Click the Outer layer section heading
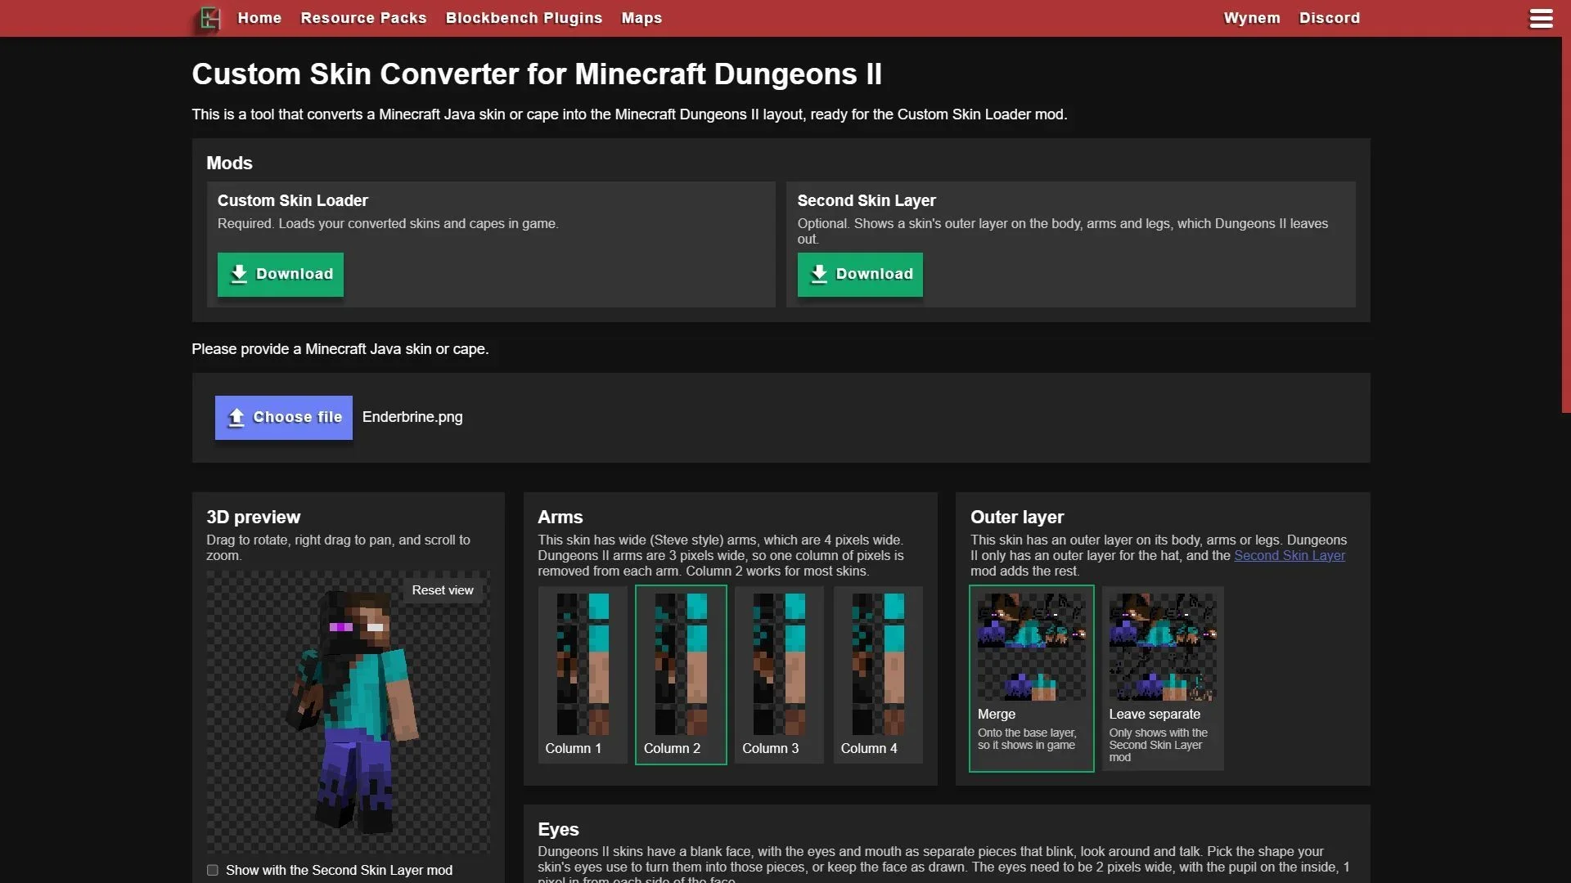The image size is (1571, 883). pyautogui.click(x=1017, y=517)
